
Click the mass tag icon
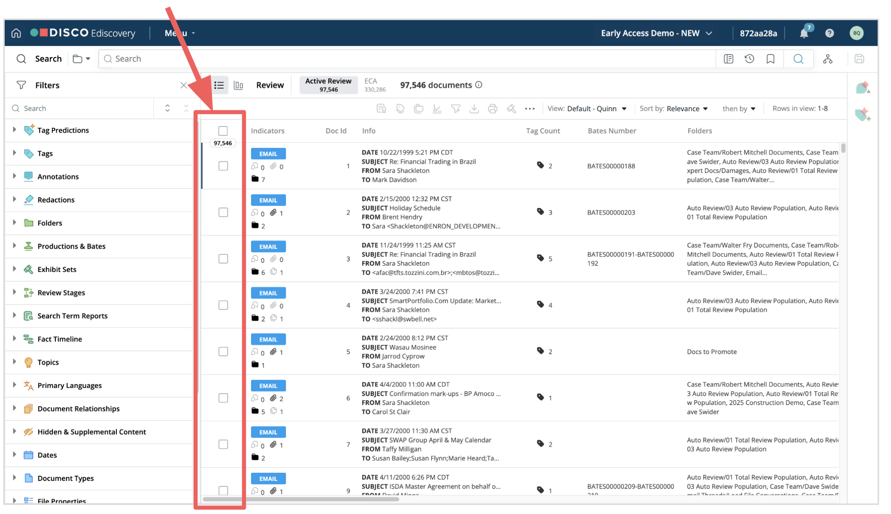[x=400, y=109]
